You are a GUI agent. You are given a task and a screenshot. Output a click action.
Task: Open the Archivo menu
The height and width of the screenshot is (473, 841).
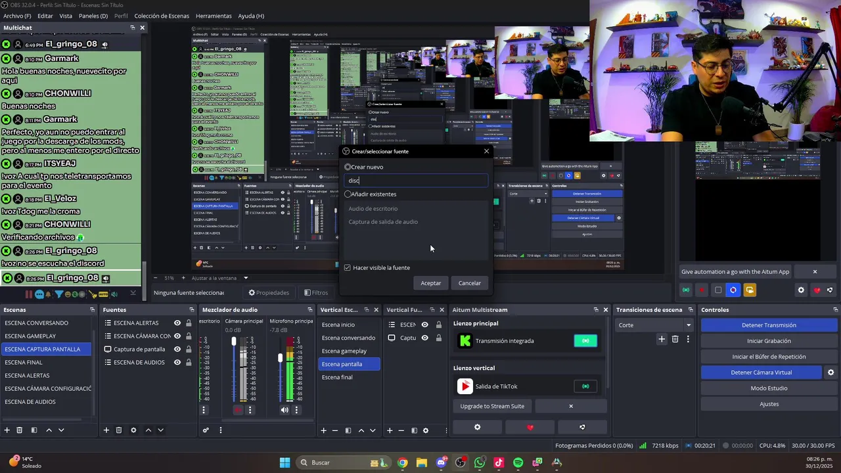point(17,16)
